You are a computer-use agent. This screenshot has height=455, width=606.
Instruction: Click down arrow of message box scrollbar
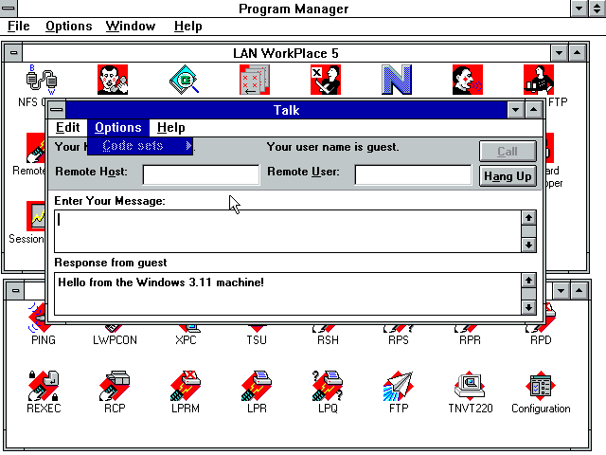pos(528,245)
